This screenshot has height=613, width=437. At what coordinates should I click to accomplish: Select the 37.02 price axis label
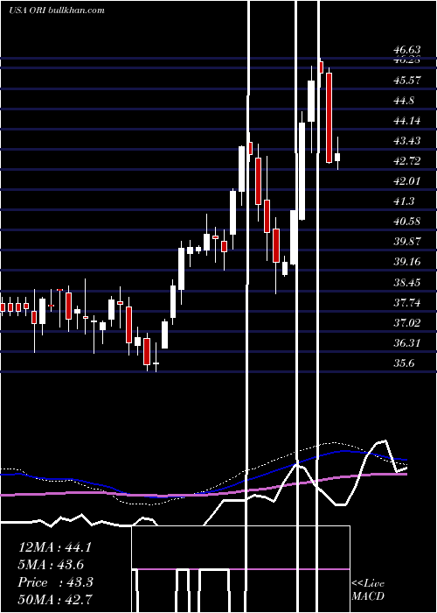[407, 323]
